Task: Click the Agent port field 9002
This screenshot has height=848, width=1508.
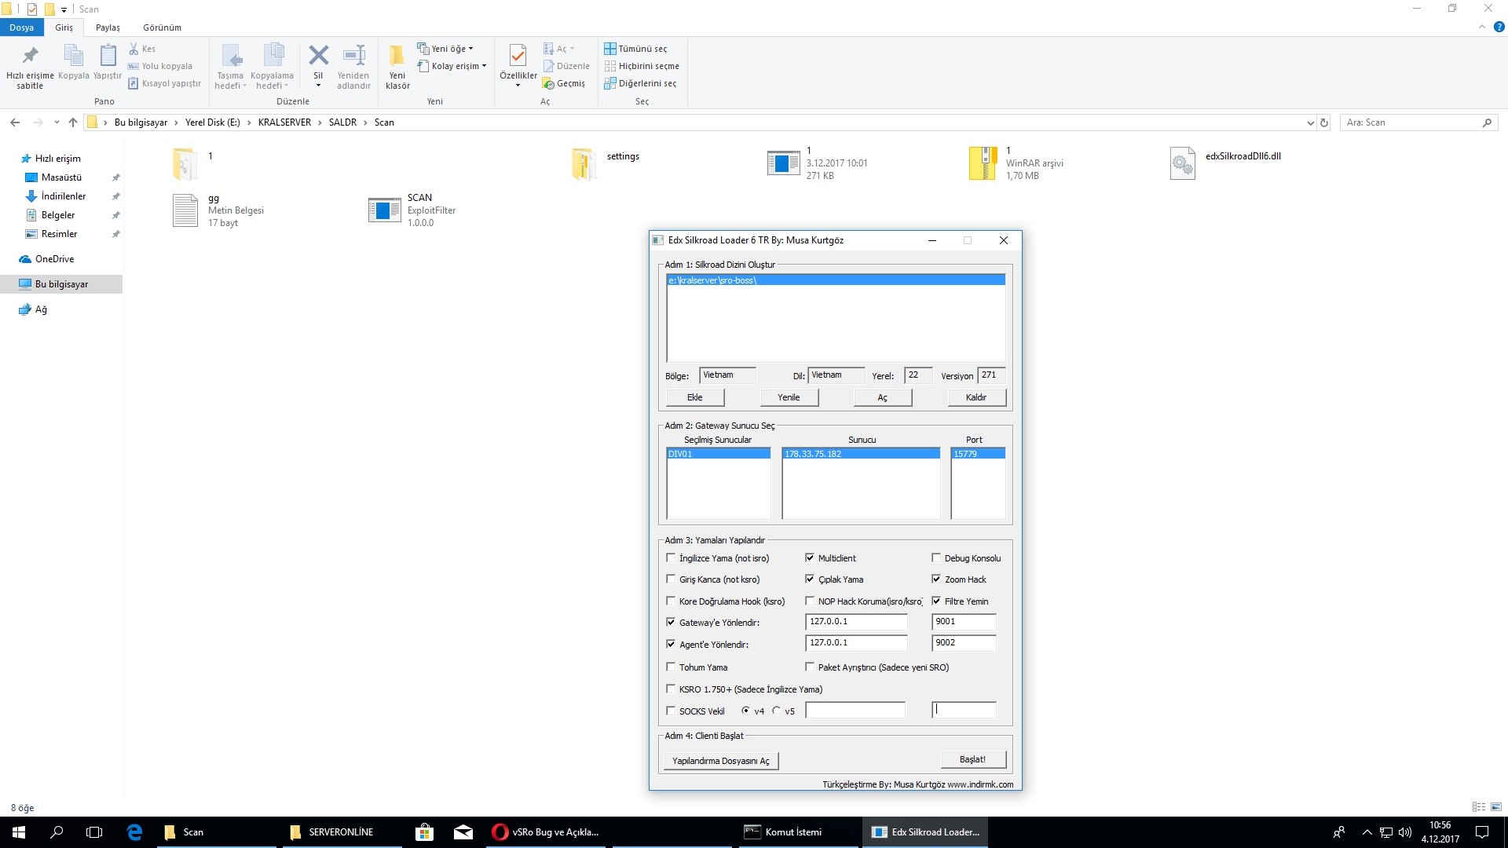Action: point(964,643)
